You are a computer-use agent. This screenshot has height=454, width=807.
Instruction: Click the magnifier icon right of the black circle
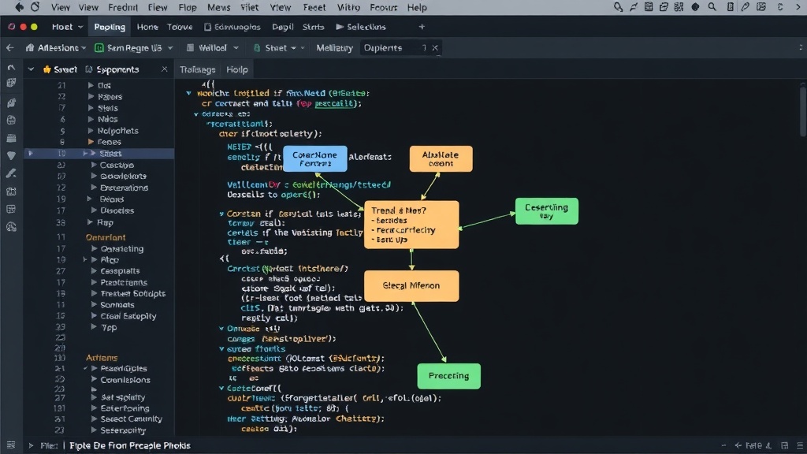point(712,7)
